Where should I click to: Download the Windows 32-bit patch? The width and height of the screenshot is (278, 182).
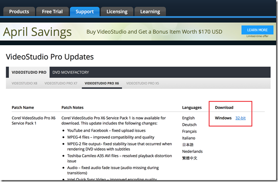pyautogui.click(x=240, y=118)
